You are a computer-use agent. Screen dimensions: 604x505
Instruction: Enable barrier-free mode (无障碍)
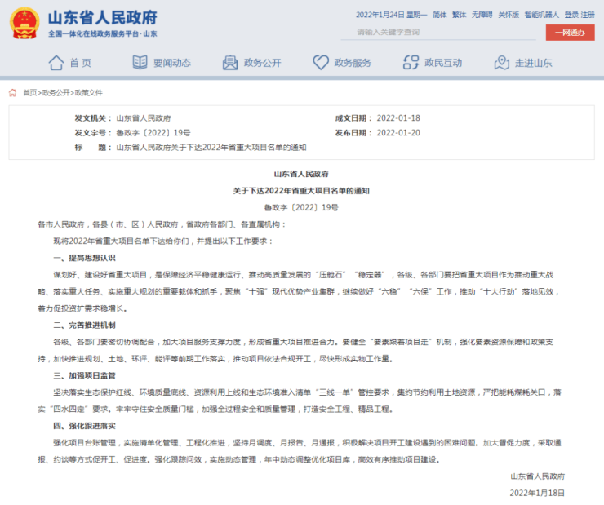pyautogui.click(x=482, y=15)
